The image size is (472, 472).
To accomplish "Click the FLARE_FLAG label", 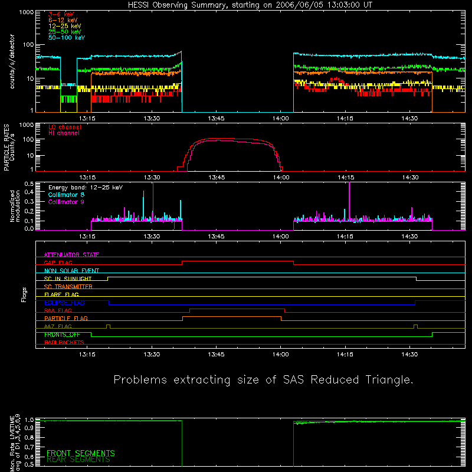I will pyautogui.click(x=61, y=294).
